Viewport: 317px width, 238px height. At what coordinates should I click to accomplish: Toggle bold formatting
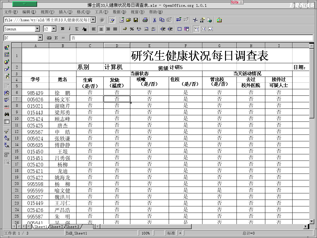pos(63,29)
